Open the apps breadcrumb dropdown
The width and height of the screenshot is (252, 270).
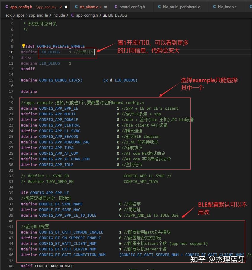point(20,15)
